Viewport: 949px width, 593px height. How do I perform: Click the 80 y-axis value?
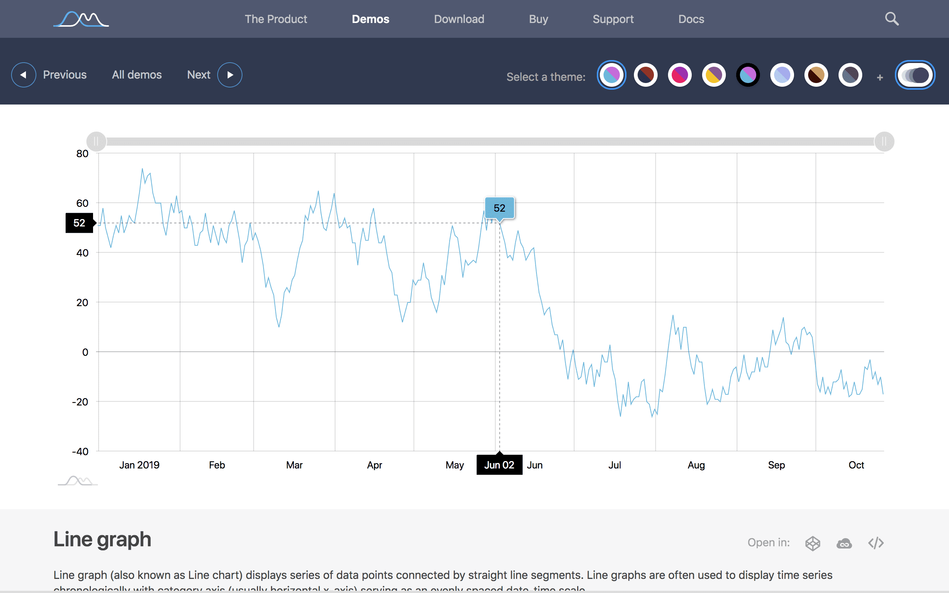pos(82,153)
